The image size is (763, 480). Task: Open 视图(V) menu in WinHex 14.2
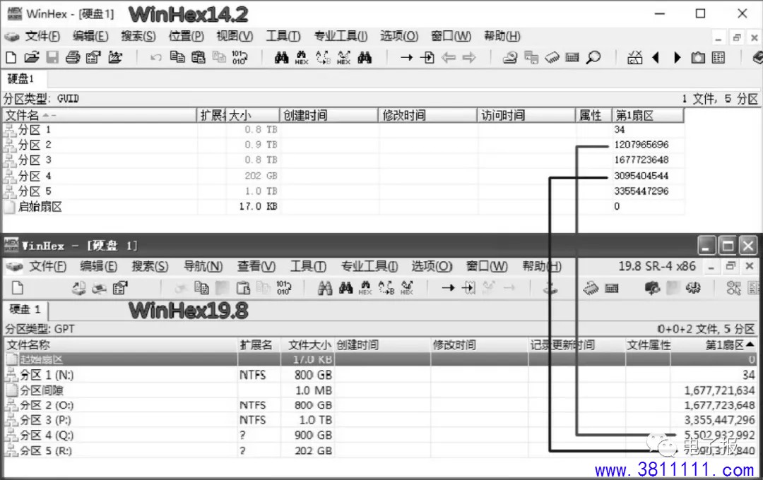click(x=235, y=36)
